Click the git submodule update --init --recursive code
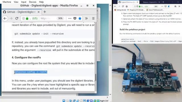Screen dimensions: 182x102 (39, 34)
